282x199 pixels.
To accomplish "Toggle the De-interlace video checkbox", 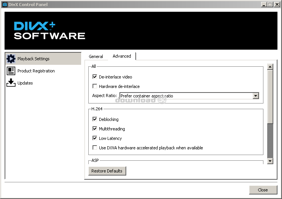I will click(x=95, y=77).
